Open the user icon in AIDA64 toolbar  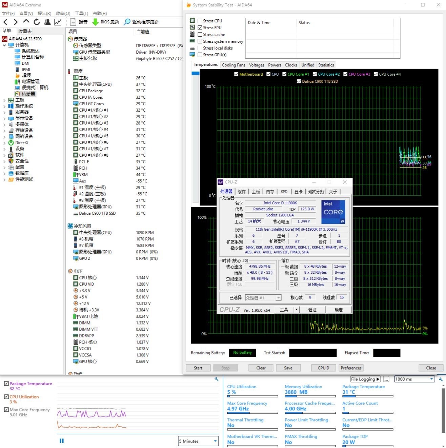pyautogui.click(x=47, y=22)
